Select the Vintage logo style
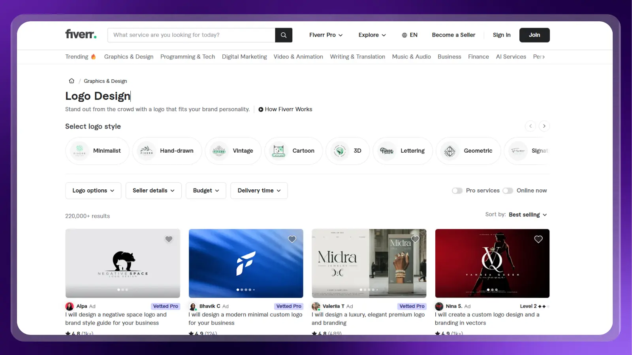The height and width of the screenshot is (355, 632). click(233, 151)
